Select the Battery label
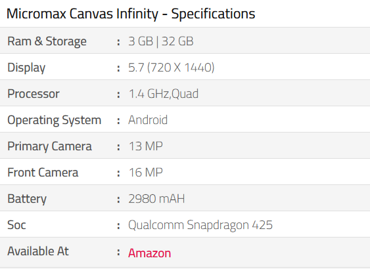The width and height of the screenshot is (370, 269). pyautogui.click(x=27, y=199)
